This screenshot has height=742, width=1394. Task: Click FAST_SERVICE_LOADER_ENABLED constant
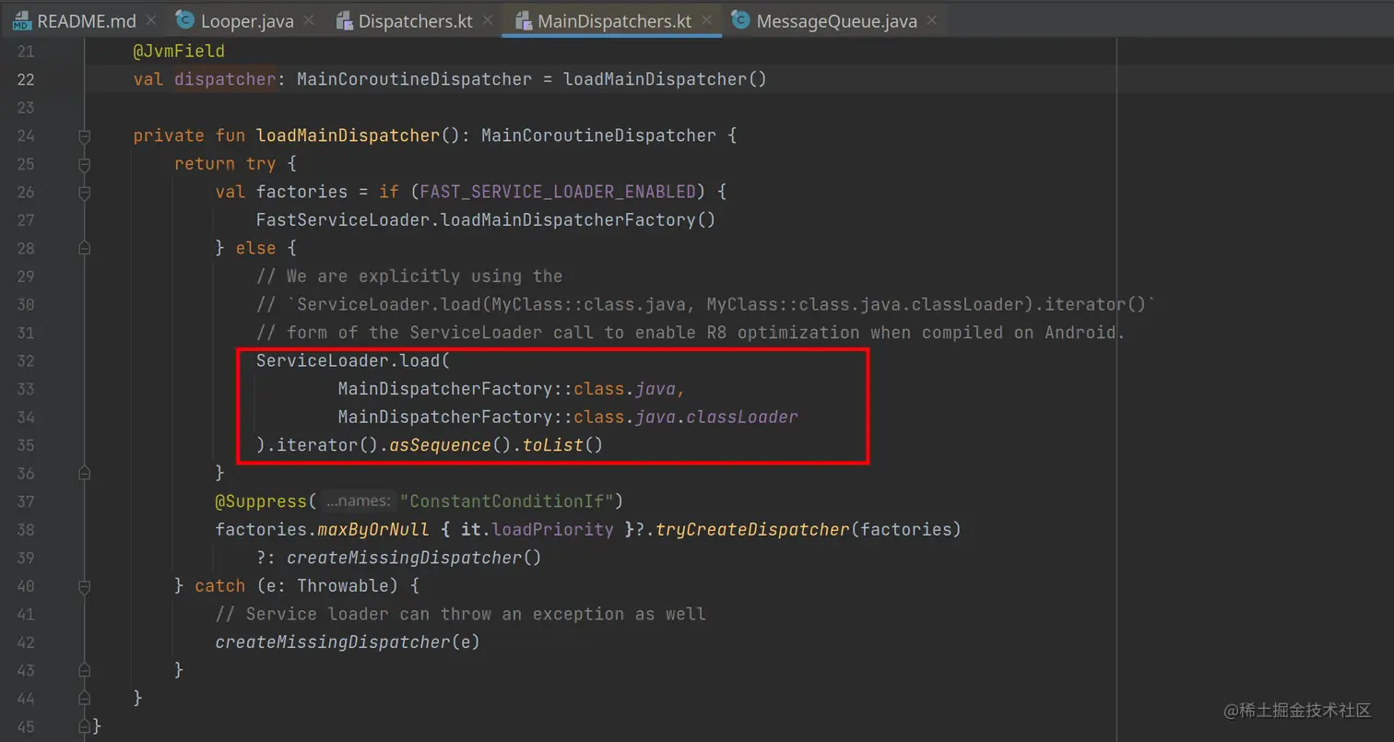point(558,192)
